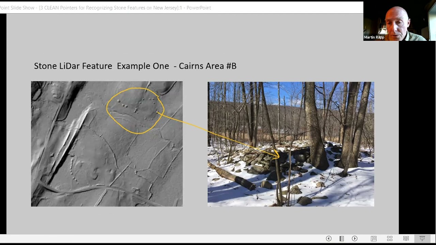Switch to Normal view

(x=374, y=239)
